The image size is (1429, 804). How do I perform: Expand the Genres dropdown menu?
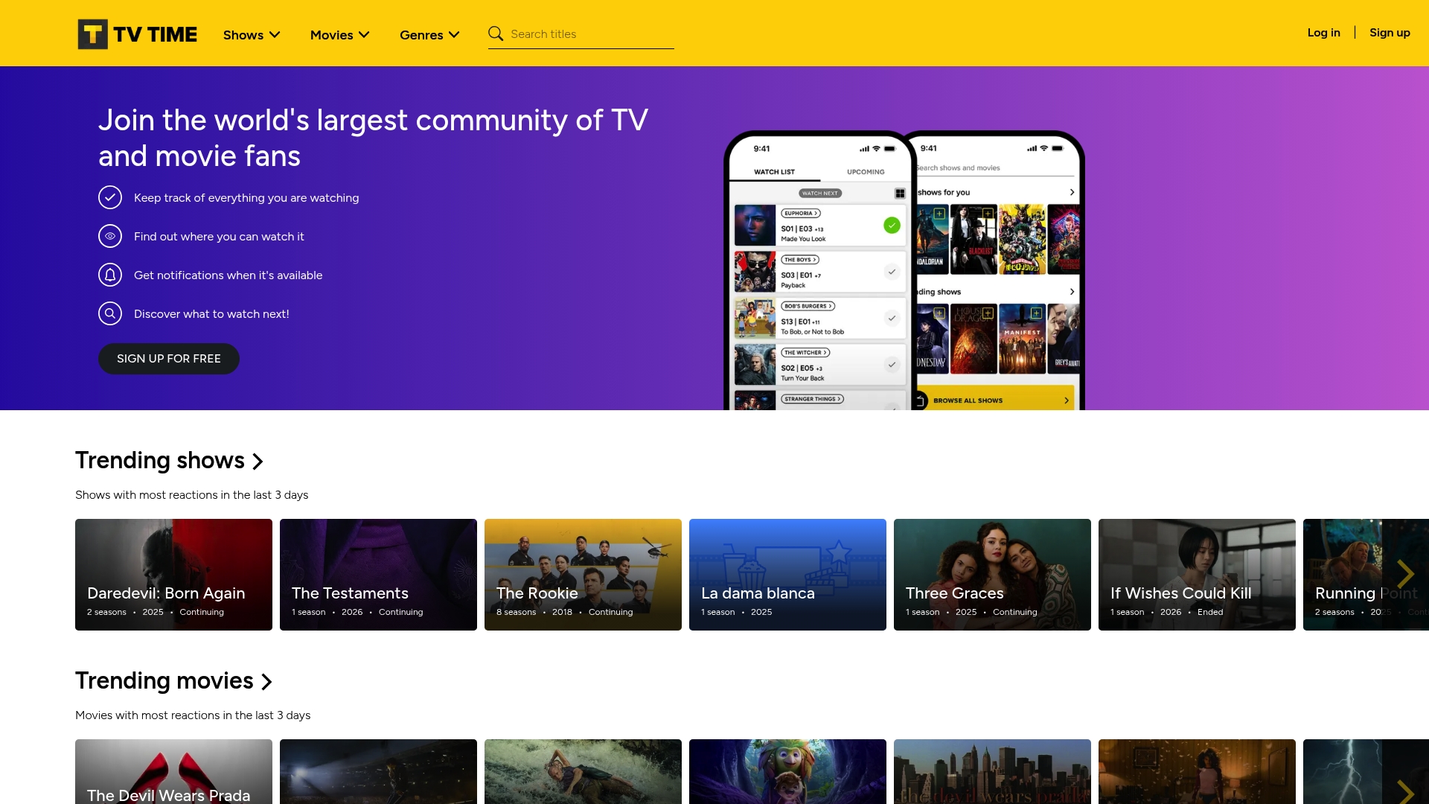pyautogui.click(x=429, y=35)
